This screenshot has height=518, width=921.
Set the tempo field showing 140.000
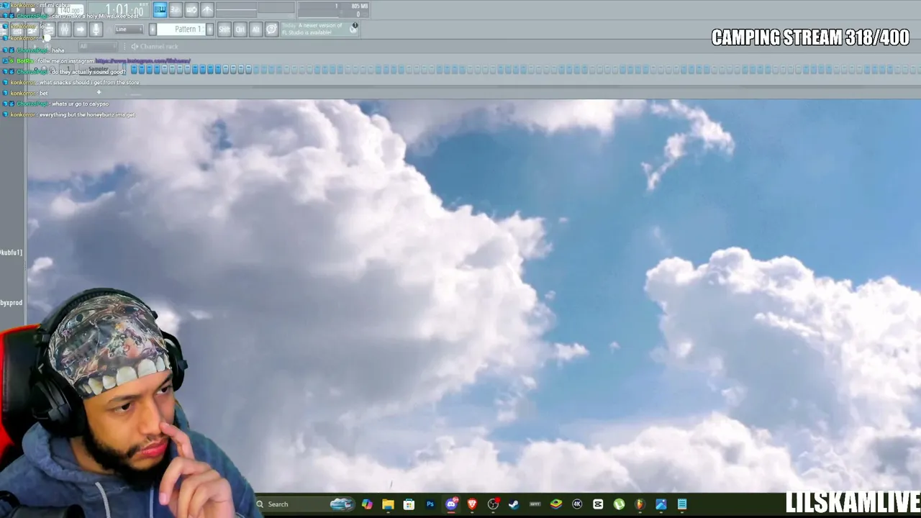(x=71, y=11)
